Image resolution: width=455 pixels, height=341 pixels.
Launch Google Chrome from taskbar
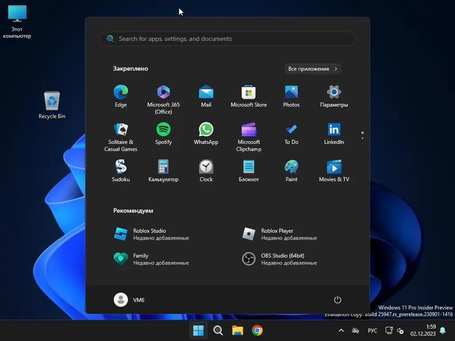pyautogui.click(x=257, y=330)
